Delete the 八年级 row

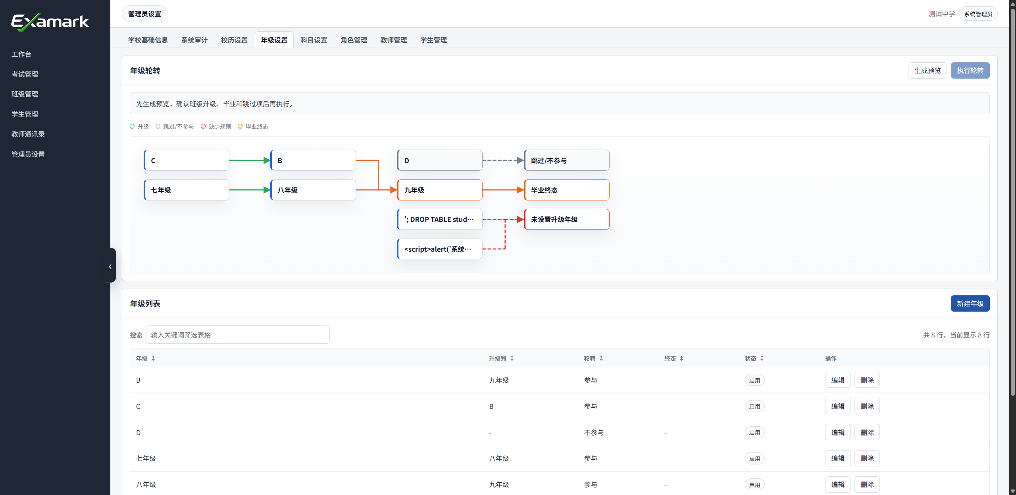[x=867, y=485]
